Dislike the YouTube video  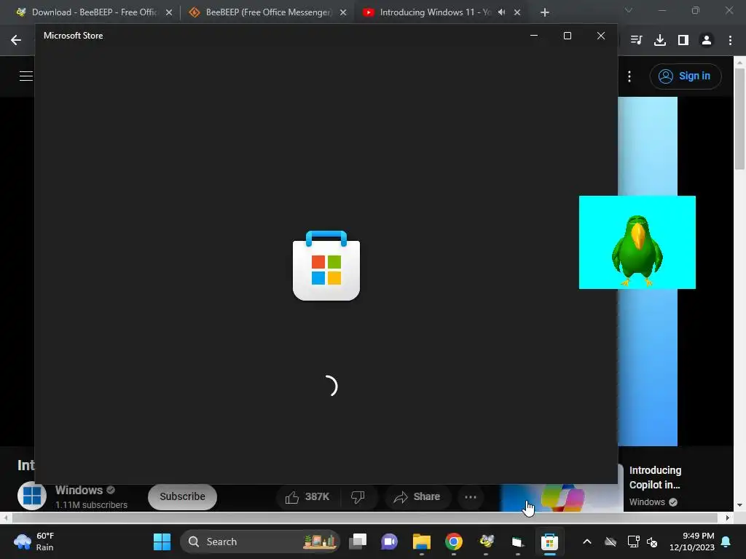[358, 496]
